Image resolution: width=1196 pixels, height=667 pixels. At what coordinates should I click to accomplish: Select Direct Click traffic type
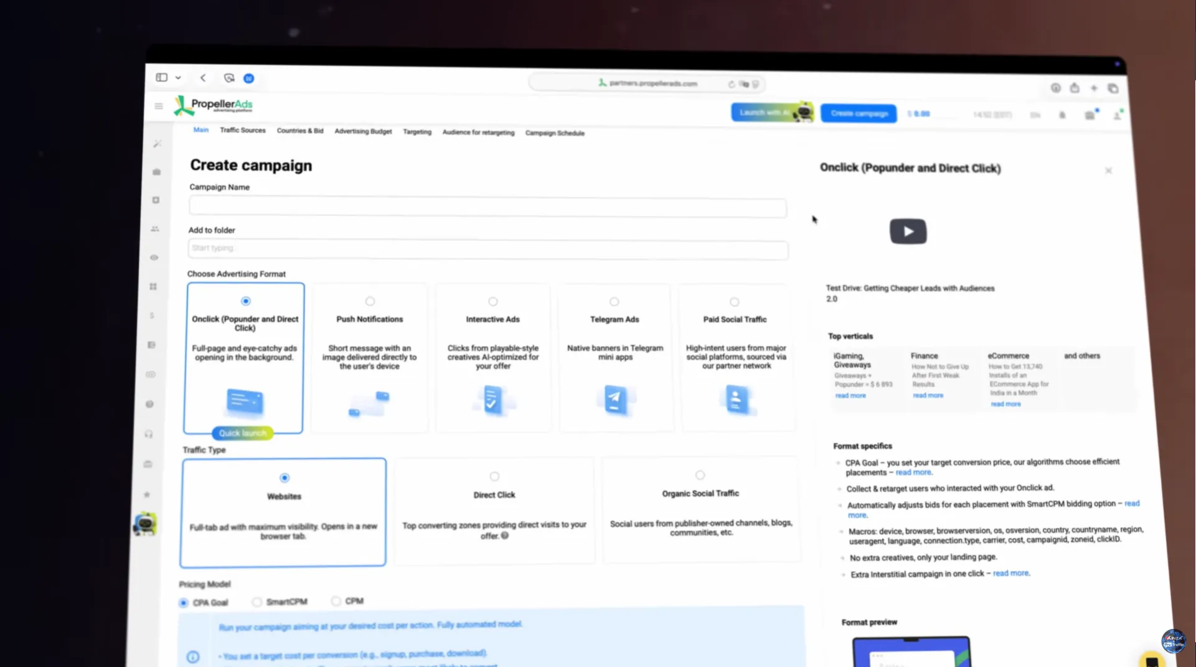click(494, 511)
